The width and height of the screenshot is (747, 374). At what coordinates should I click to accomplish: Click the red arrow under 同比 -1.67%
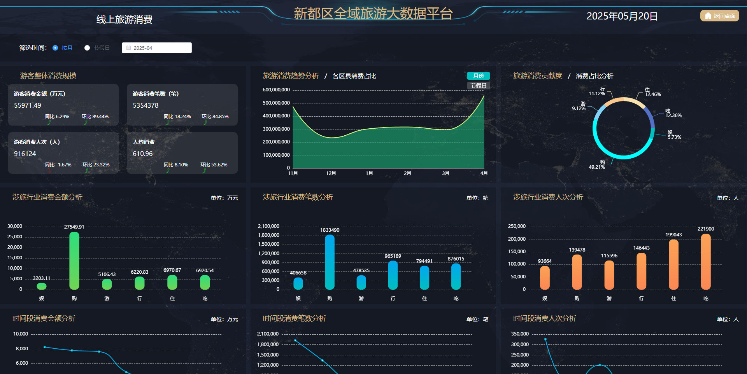coord(49,171)
